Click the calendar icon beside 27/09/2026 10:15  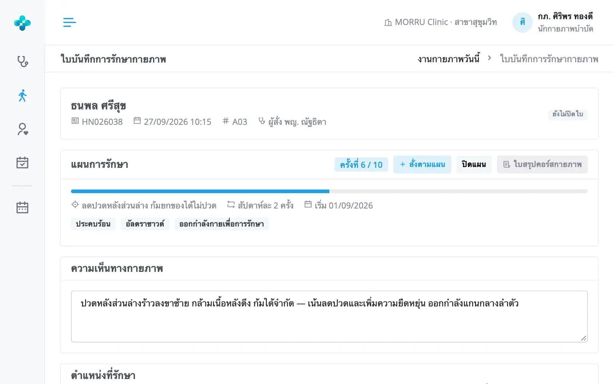click(137, 121)
